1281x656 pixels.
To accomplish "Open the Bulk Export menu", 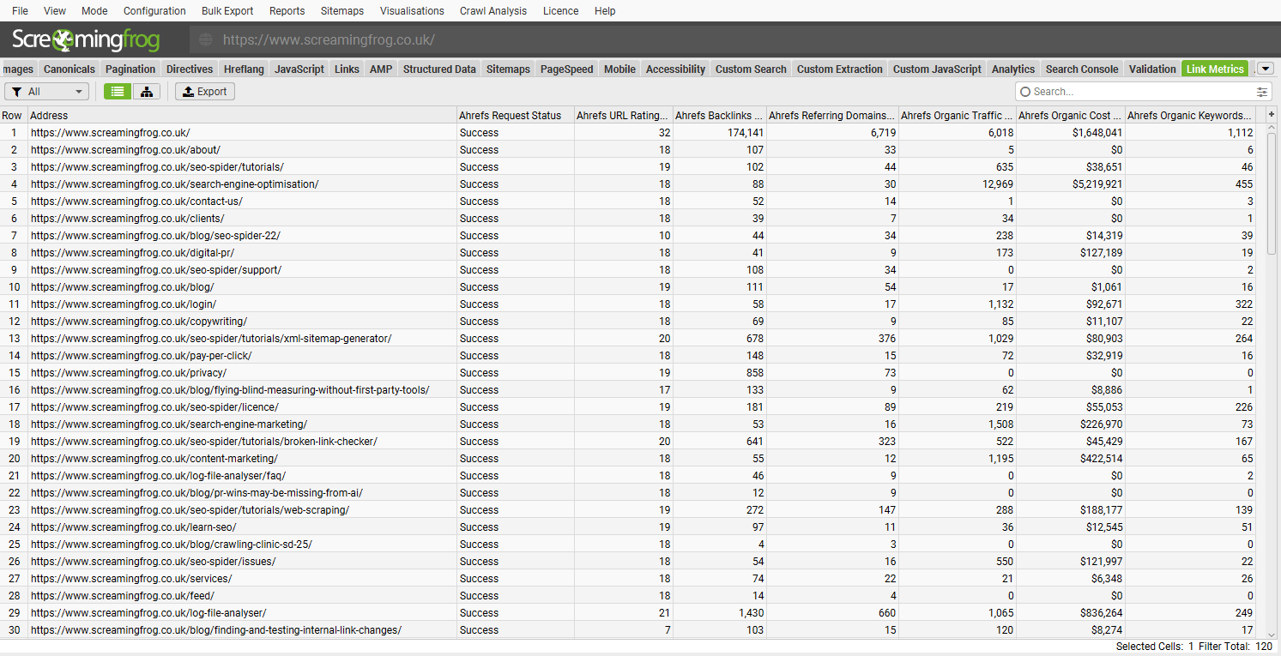I will (x=227, y=11).
